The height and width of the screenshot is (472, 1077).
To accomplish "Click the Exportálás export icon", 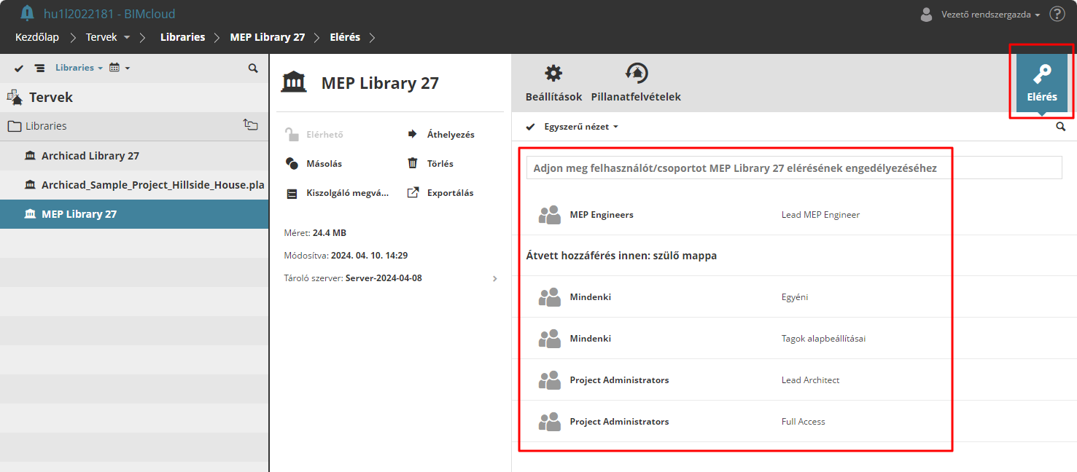I will click(x=413, y=193).
